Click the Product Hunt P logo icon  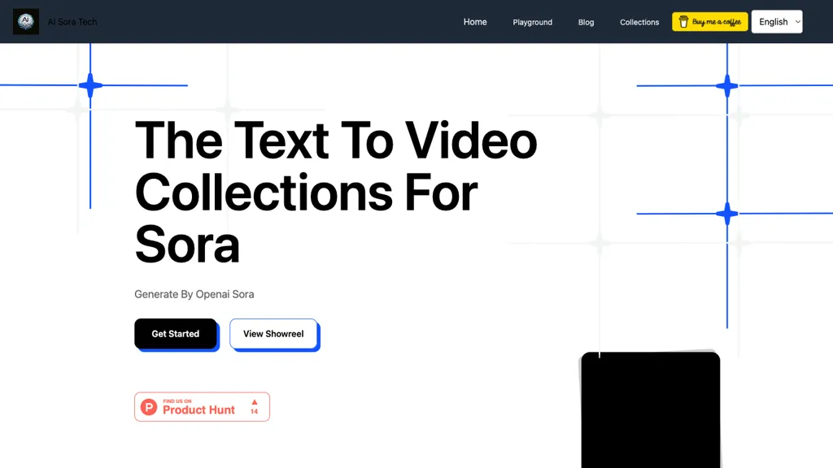coord(149,407)
